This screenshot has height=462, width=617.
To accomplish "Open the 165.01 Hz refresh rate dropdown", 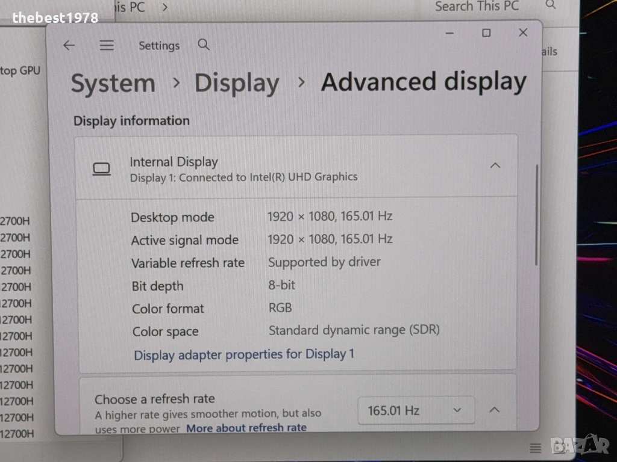I will (416, 411).
